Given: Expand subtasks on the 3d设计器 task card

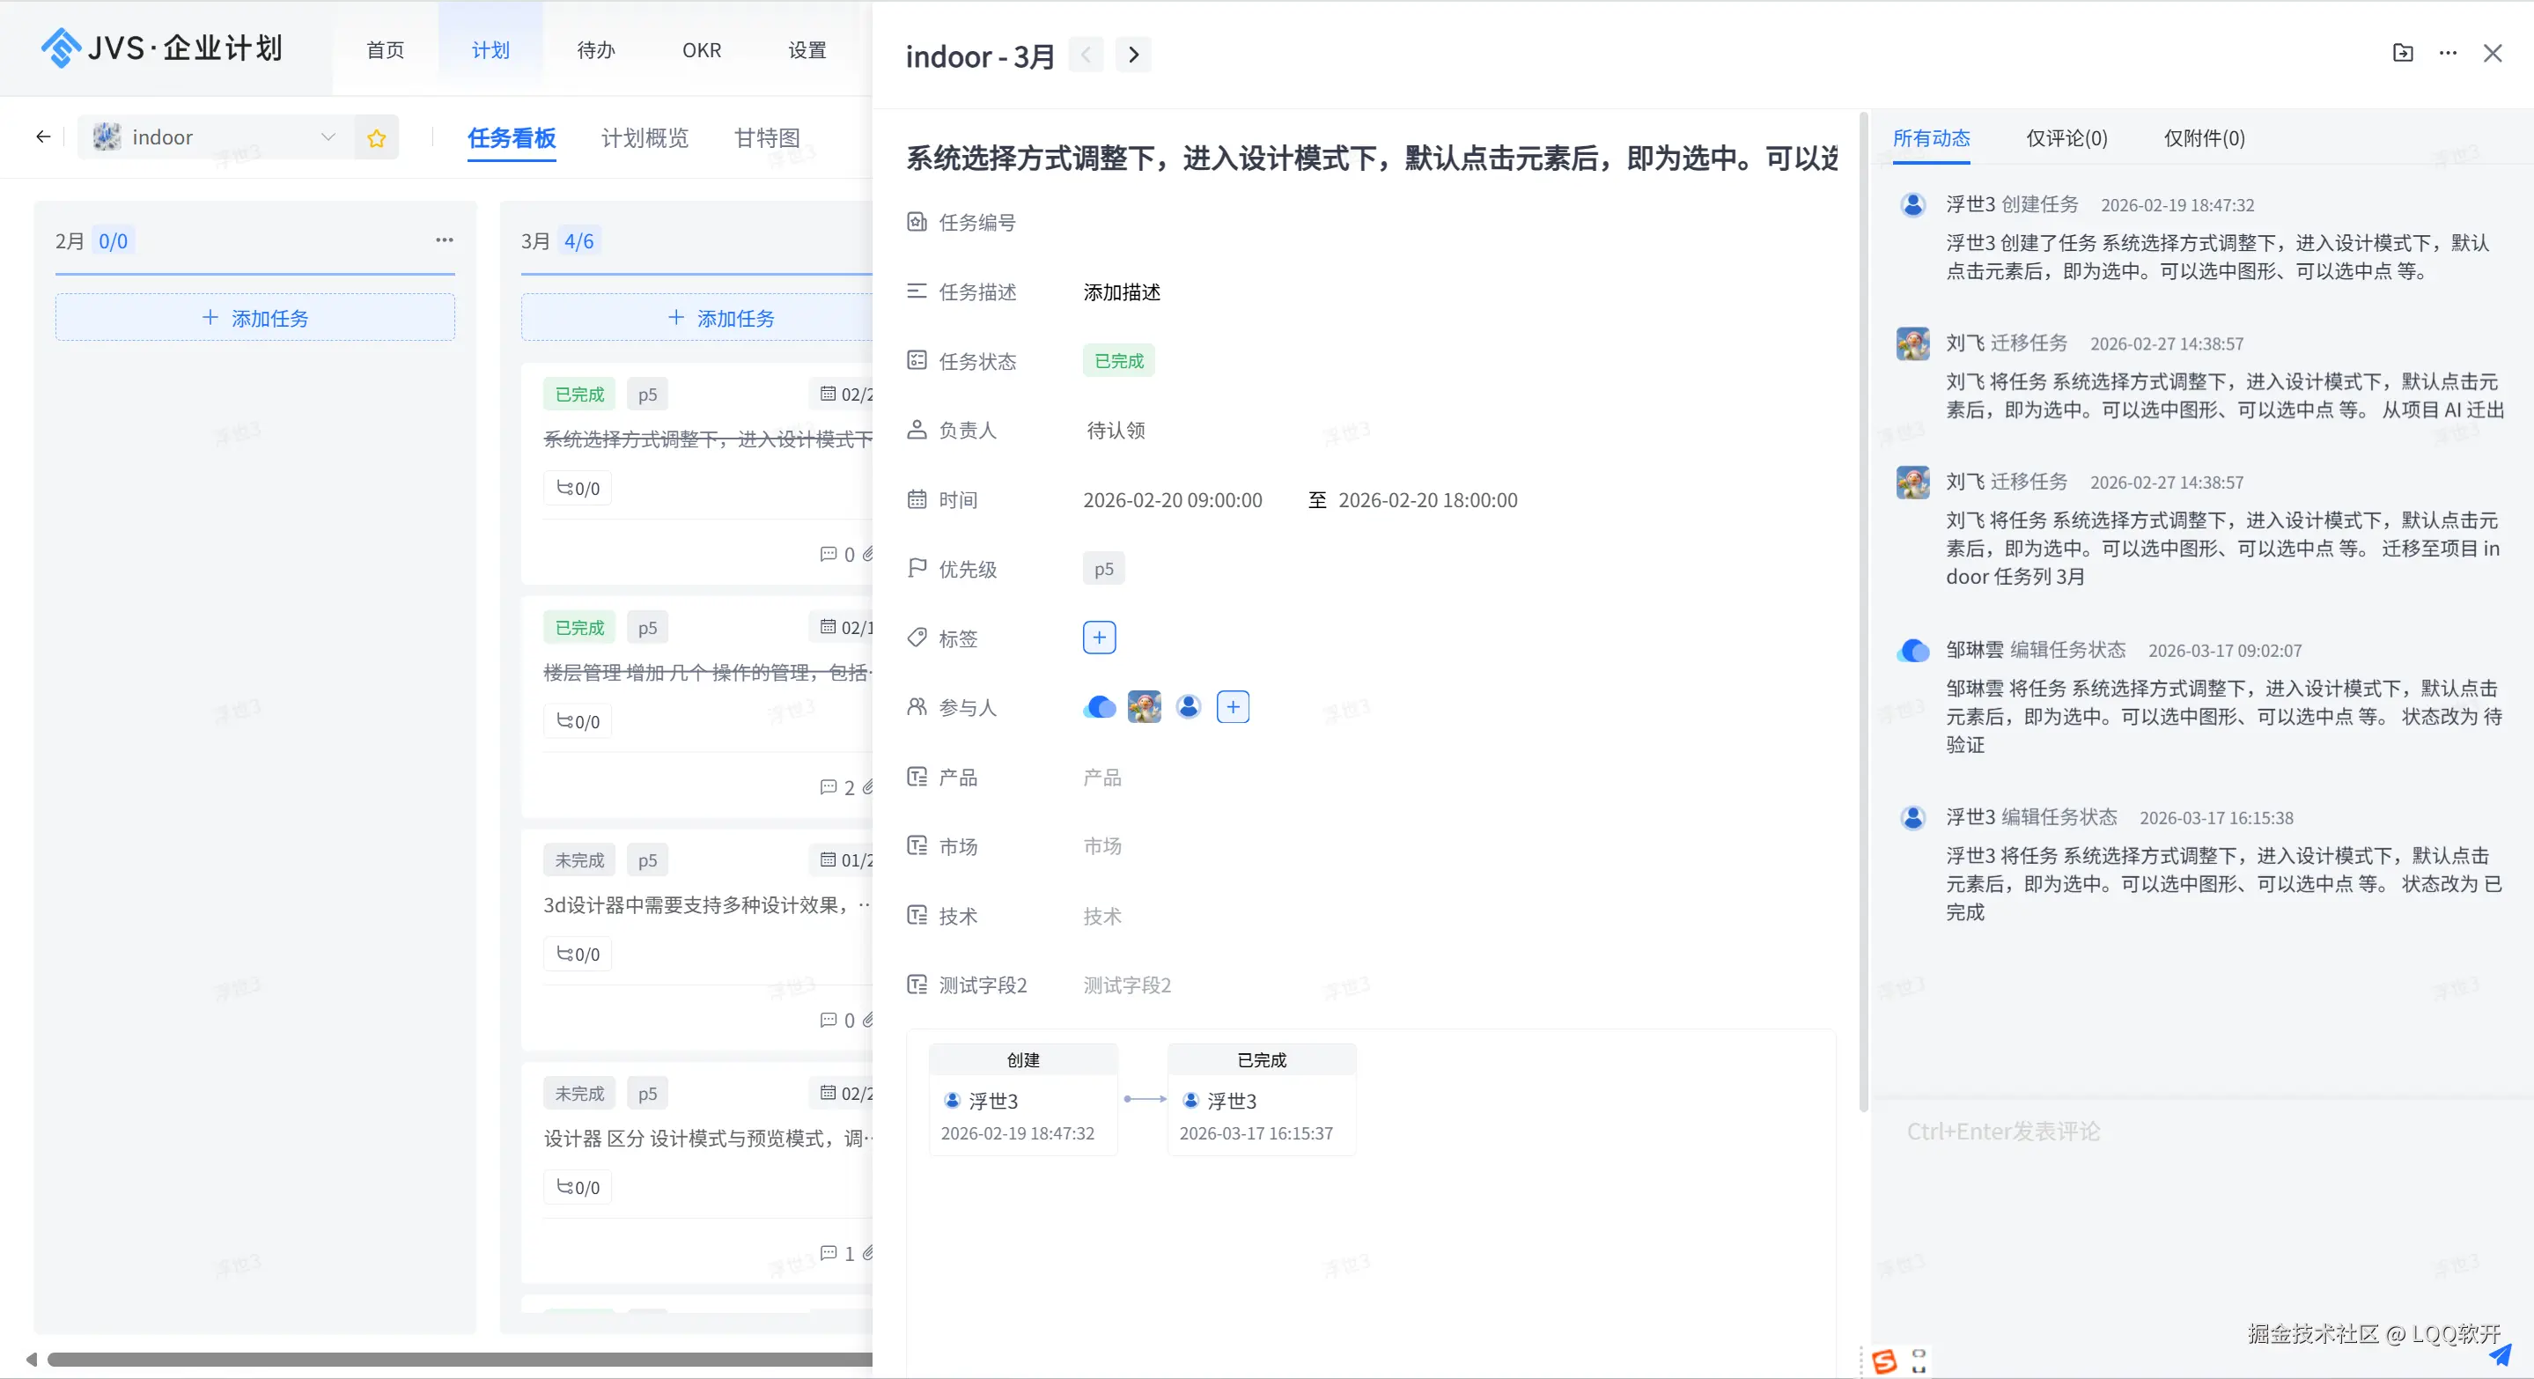Looking at the screenshot, I should pyautogui.click(x=578, y=953).
